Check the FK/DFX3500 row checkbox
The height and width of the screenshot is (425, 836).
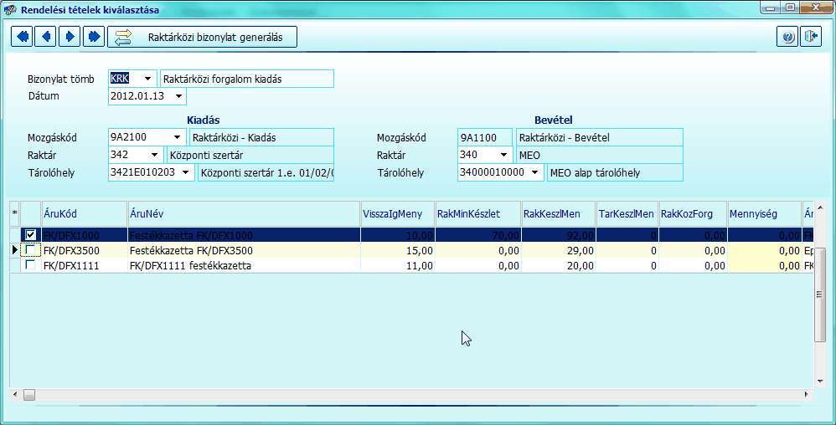coord(31,250)
